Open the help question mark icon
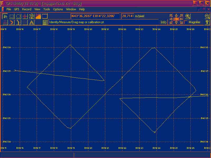The width and height of the screenshot is (211, 158). (207, 22)
